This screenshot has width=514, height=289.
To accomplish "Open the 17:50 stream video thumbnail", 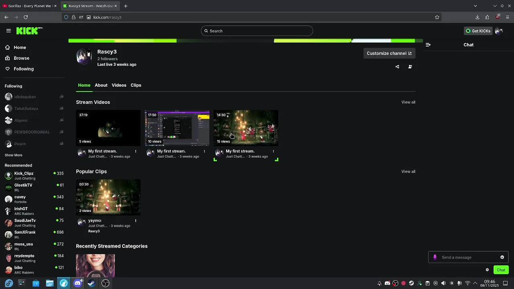I will click(177, 128).
